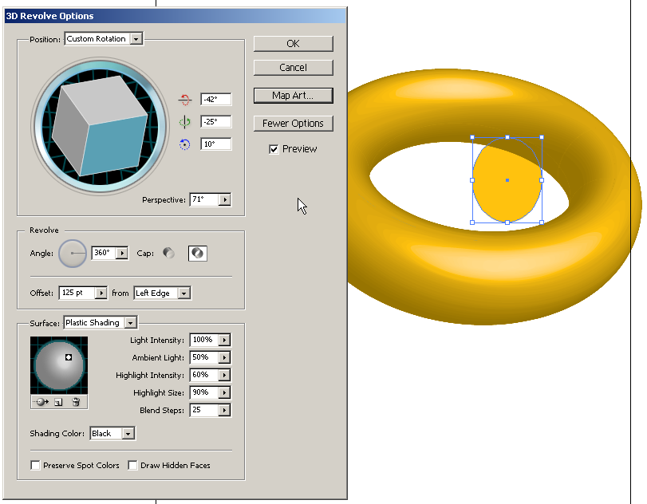Click the left-middle handle of the selection box
The height and width of the screenshot is (504, 647).
coord(472,180)
